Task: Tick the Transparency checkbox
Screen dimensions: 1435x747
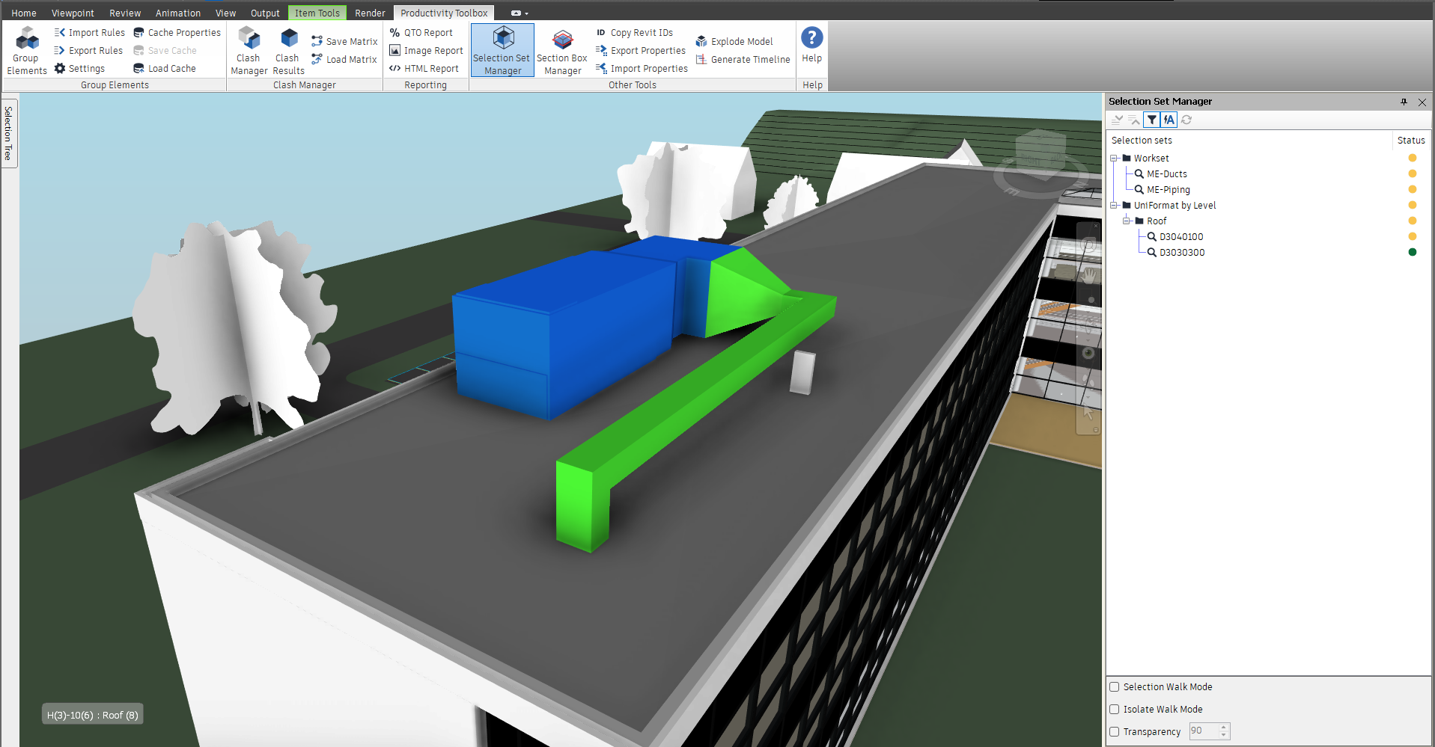Action: click(1115, 732)
